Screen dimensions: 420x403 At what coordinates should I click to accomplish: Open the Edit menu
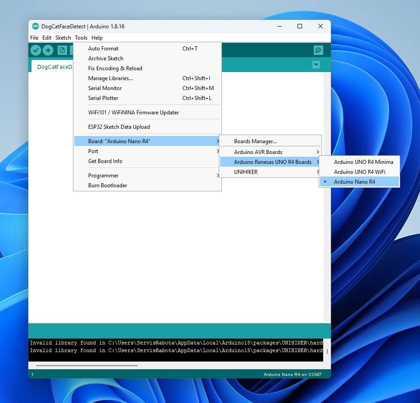[47, 38]
